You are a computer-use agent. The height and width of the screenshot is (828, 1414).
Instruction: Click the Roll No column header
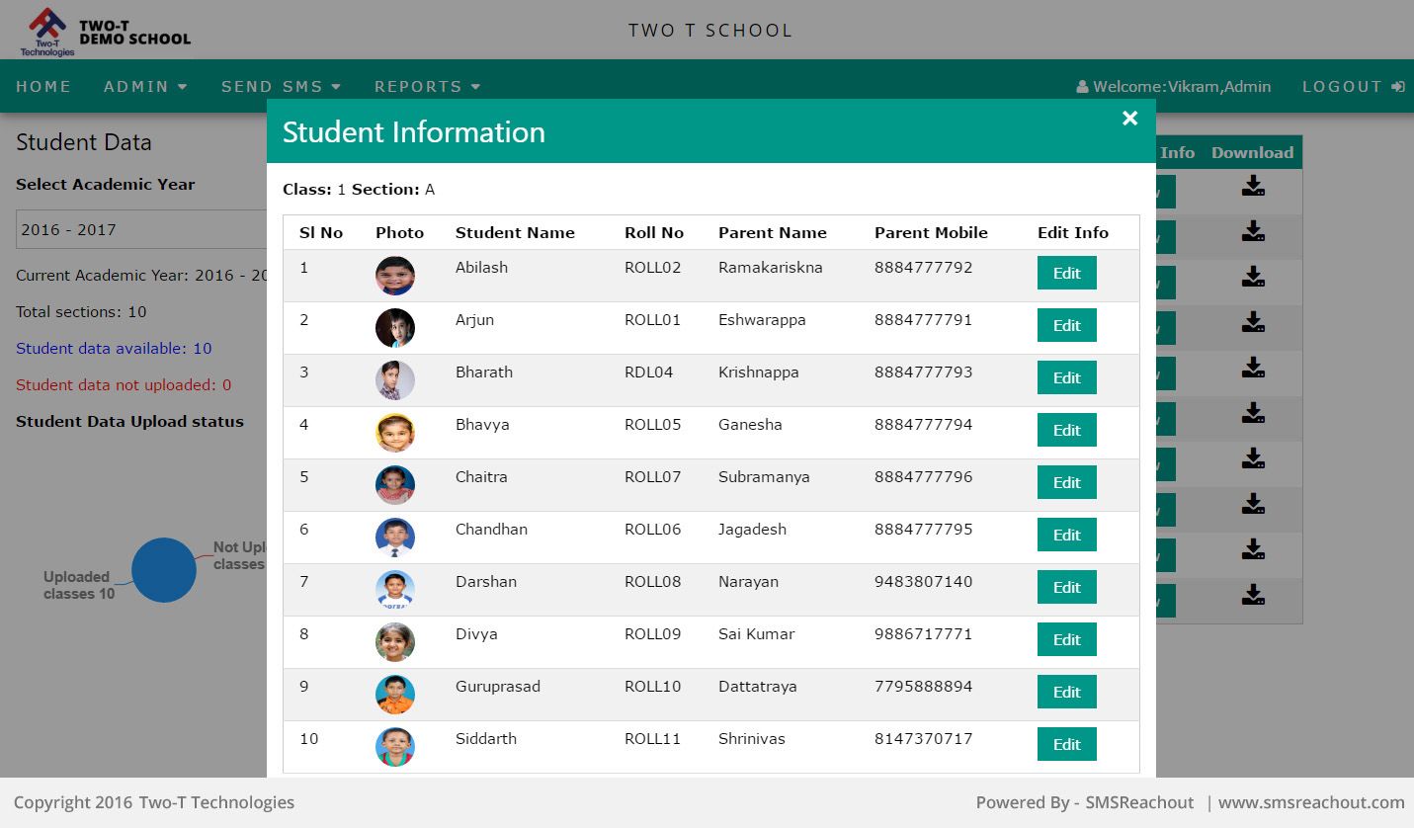(x=654, y=233)
